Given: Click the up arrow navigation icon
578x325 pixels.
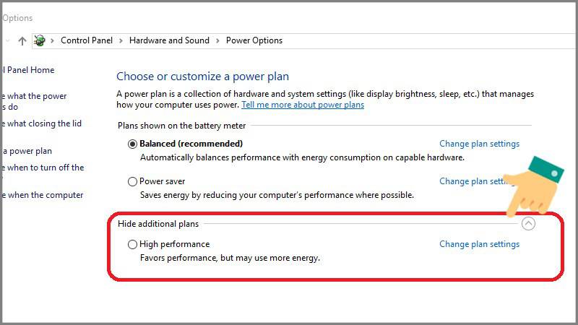Looking at the screenshot, I should tap(22, 41).
